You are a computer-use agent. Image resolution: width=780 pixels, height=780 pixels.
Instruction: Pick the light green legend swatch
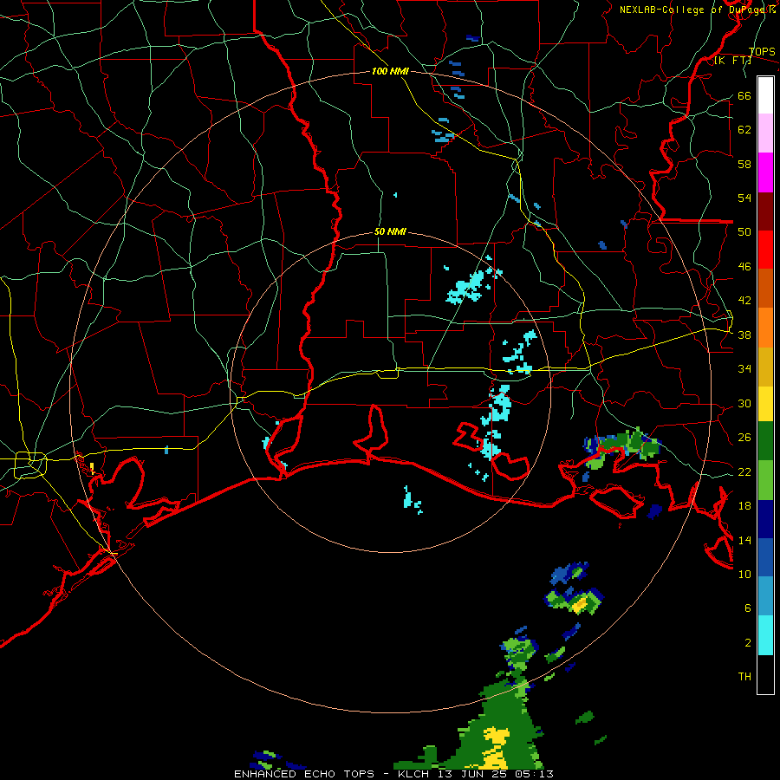pyautogui.click(x=765, y=480)
